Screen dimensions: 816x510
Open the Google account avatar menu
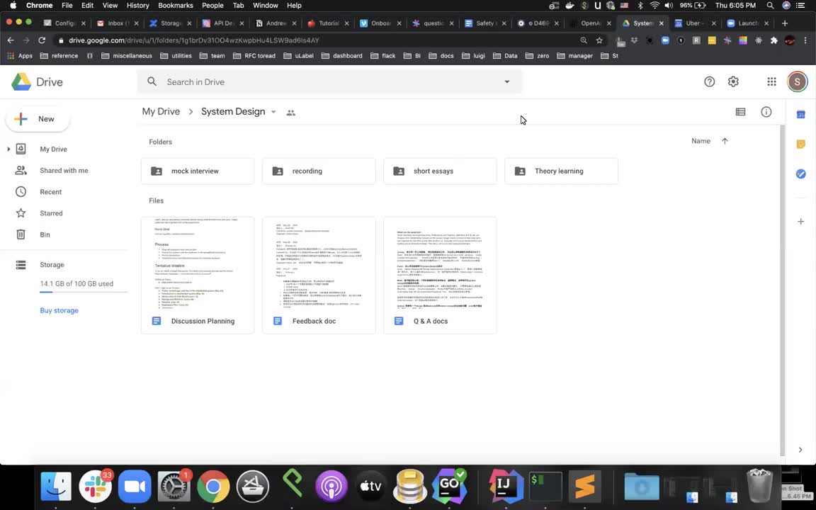[x=798, y=81]
